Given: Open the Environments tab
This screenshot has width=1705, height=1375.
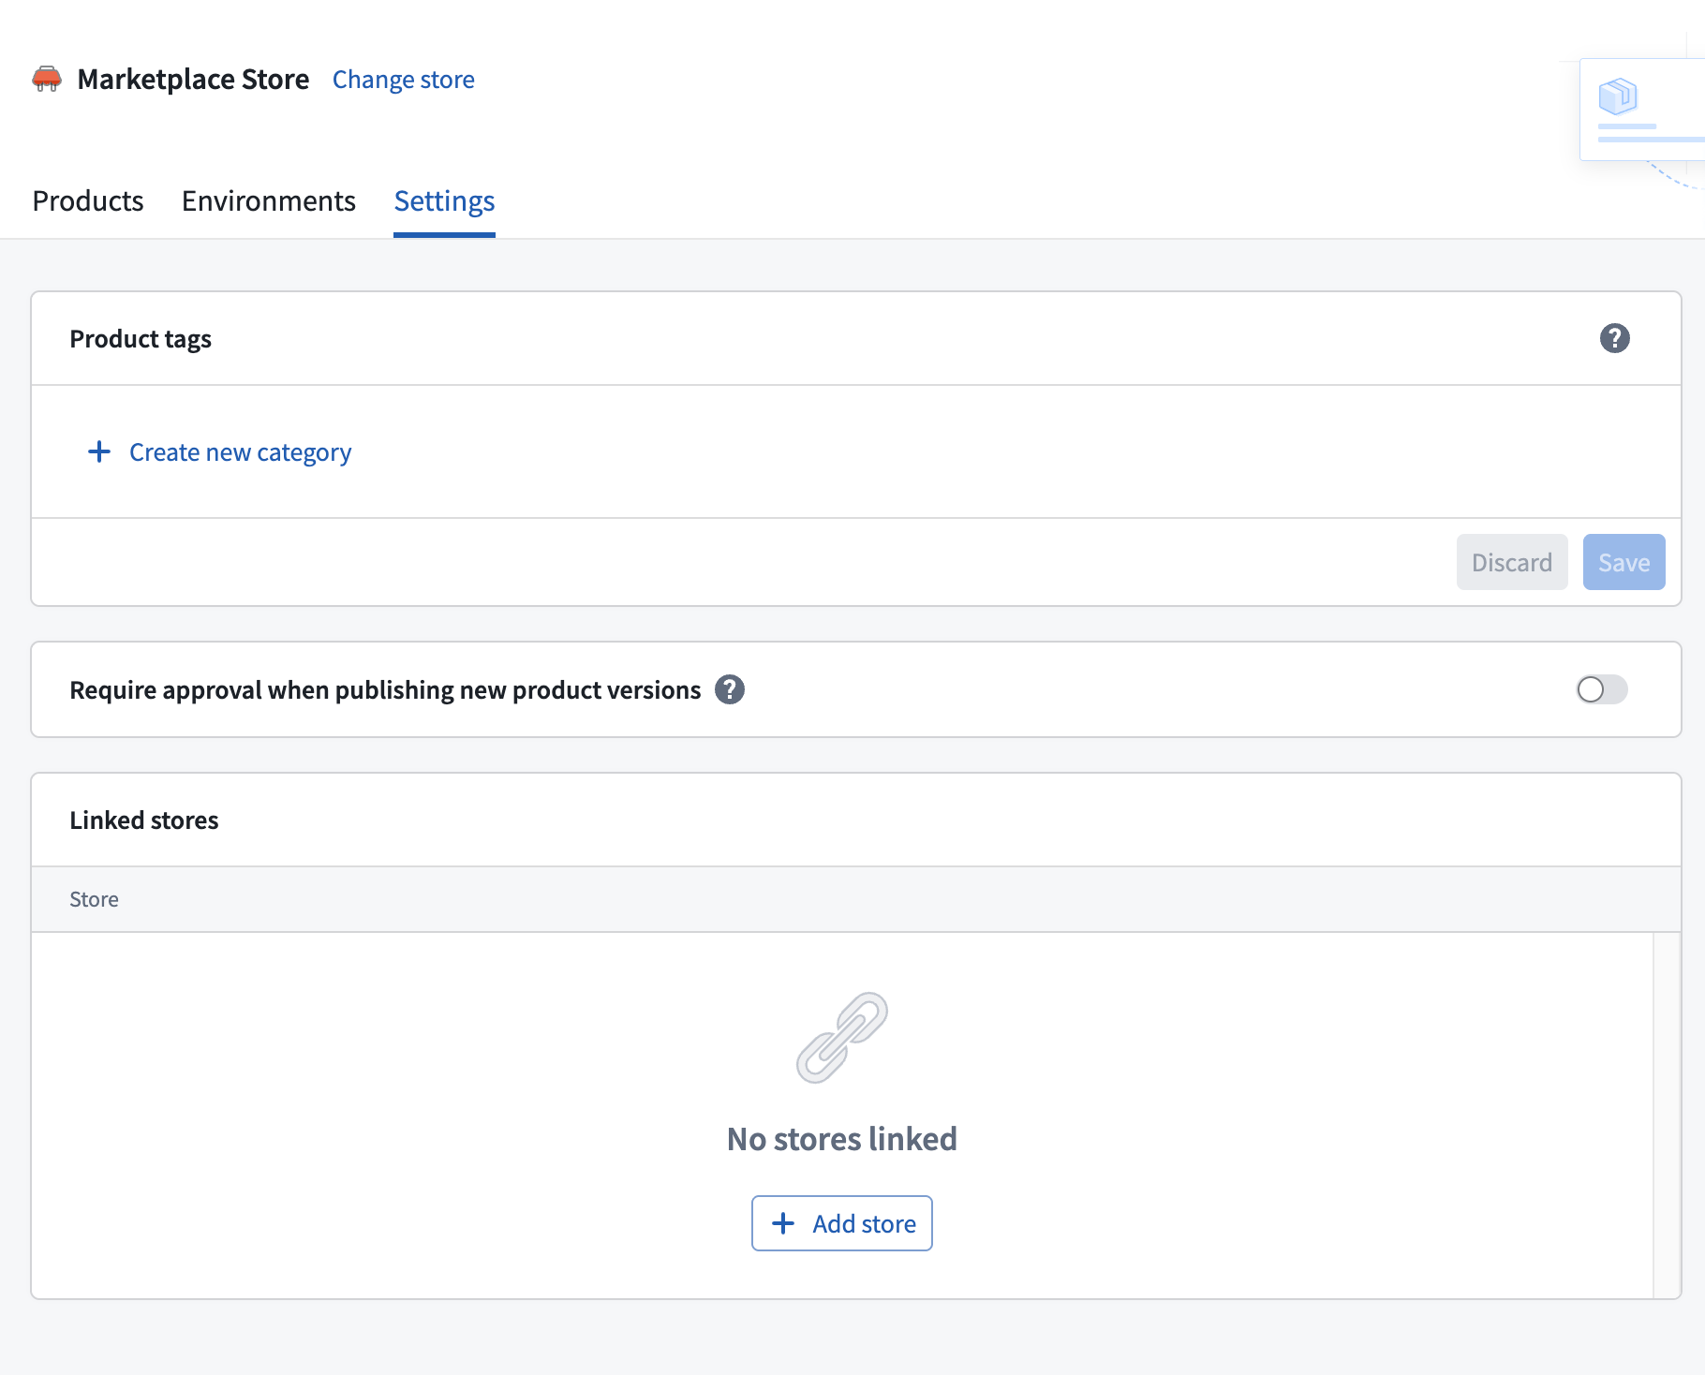Looking at the screenshot, I should [x=269, y=200].
